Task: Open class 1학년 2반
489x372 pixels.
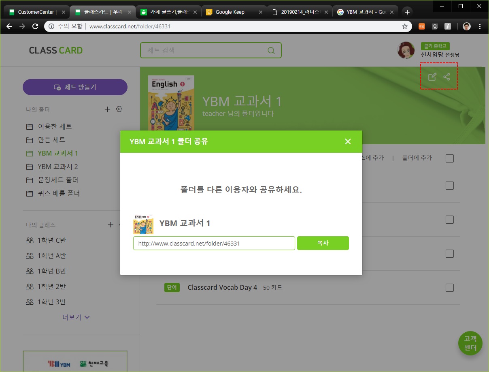Action: click(x=51, y=286)
